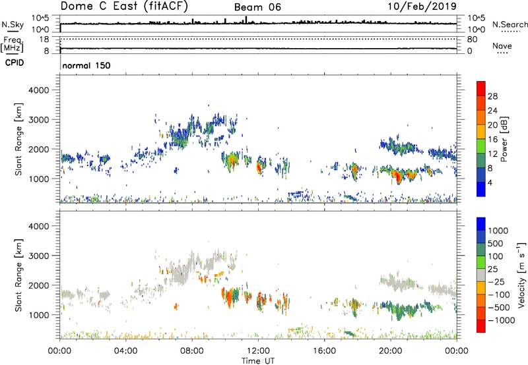Click the '16:00' time tick label
This screenshot has width=528, height=365.
coord(324,351)
